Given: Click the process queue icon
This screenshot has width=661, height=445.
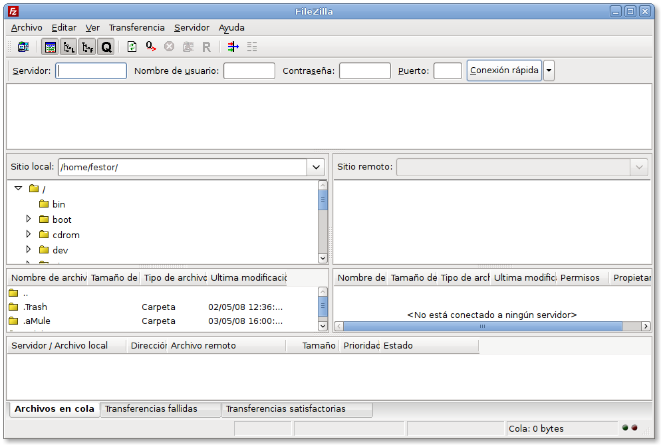Looking at the screenshot, I should [151, 47].
